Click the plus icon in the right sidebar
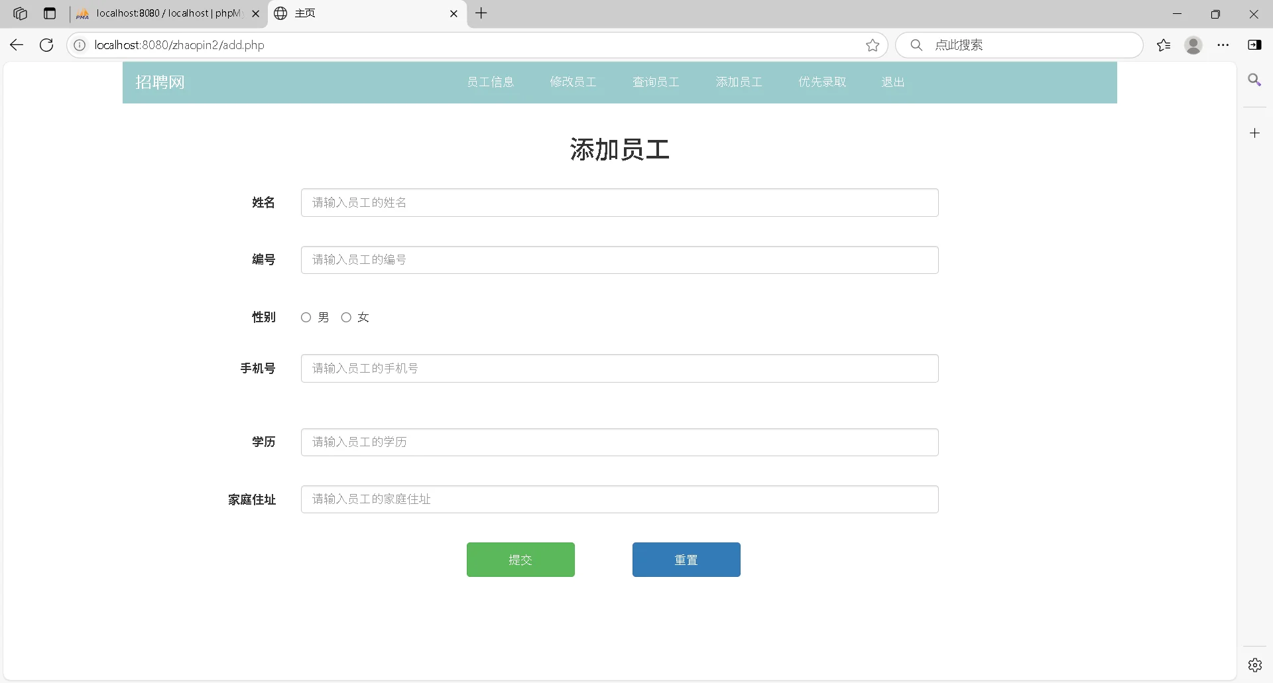The height and width of the screenshot is (683, 1273). 1255,133
